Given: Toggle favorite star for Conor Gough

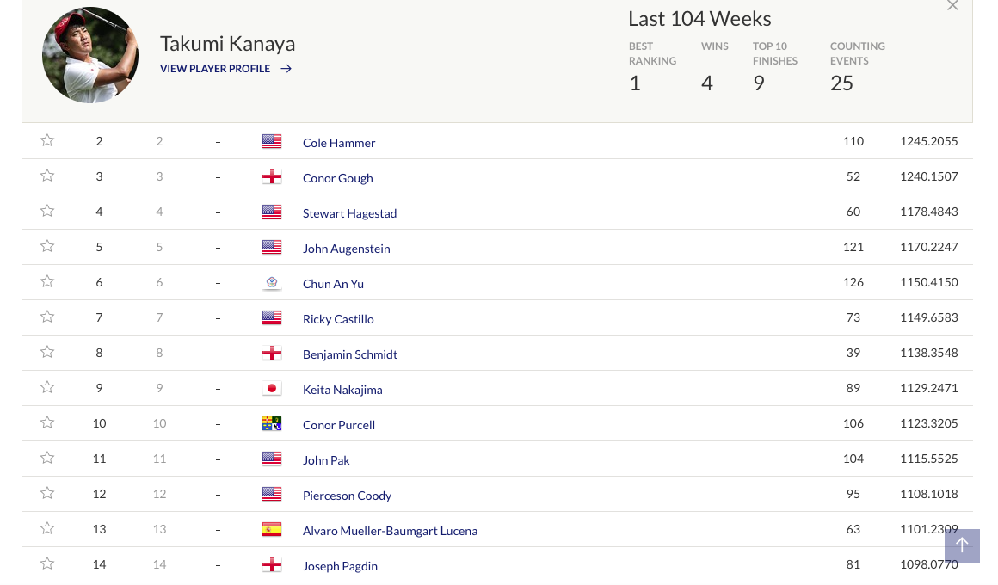Looking at the screenshot, I should [x=47, y=175].
